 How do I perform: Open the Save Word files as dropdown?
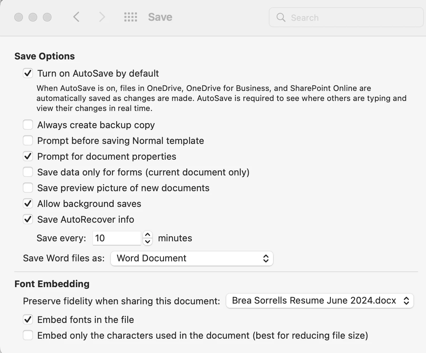pos(192,258)
